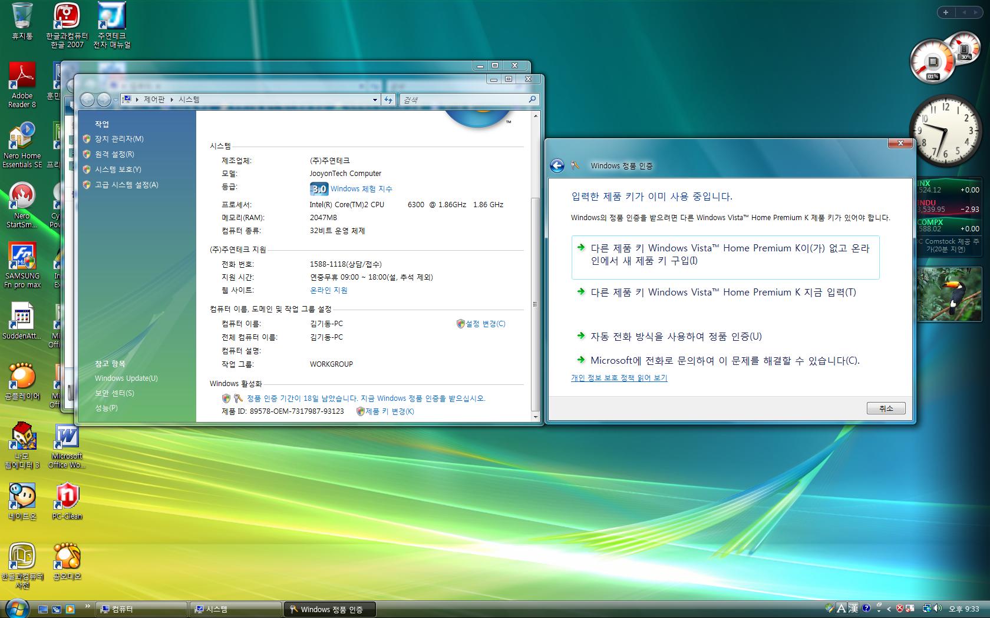The width and height of the screenshot is (990, 618).
Task: Open 원격 설정(R) in the task pane
Action: pos(114,154)
